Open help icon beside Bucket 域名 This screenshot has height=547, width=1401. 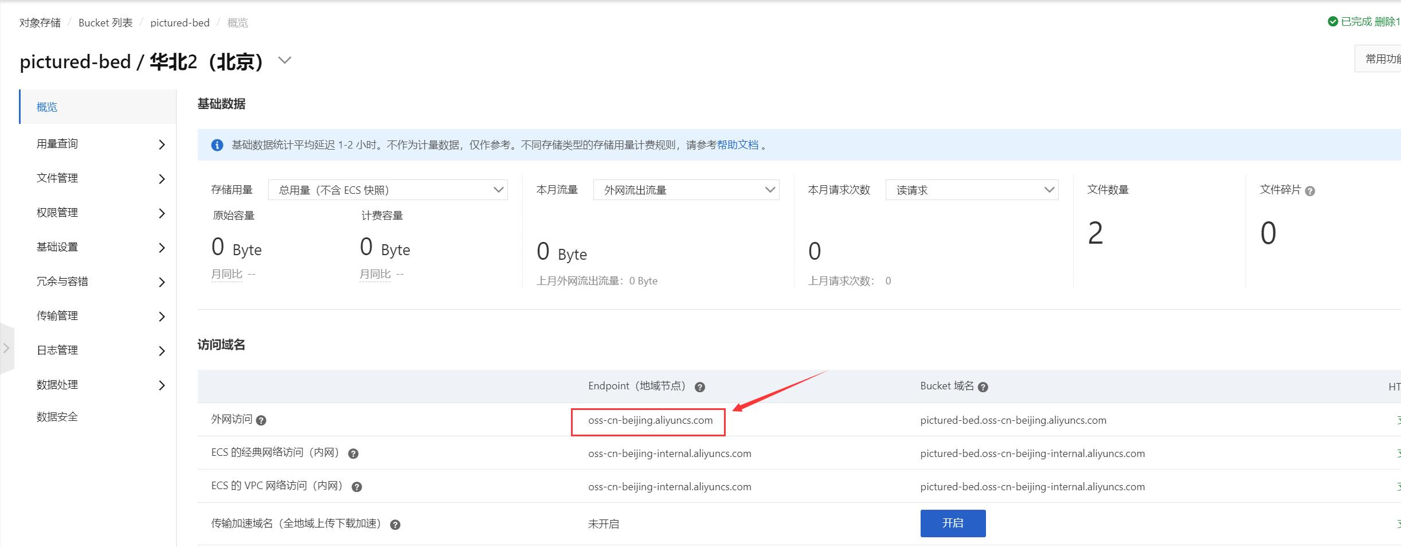tap(983, 387)
